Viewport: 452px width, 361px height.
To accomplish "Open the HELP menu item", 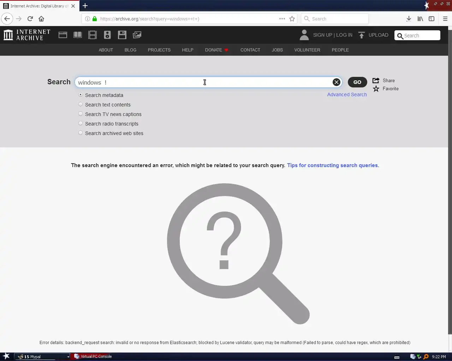I will click(x=188, y=50).
